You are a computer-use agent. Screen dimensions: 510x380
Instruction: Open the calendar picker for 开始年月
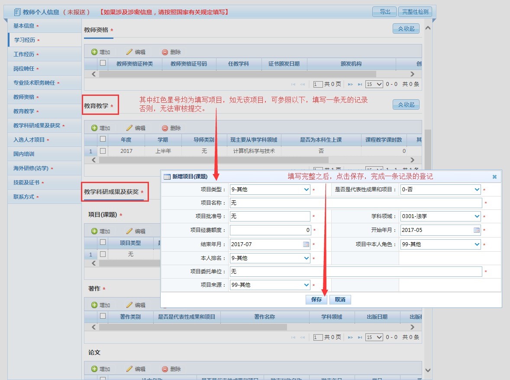point(477,230)
